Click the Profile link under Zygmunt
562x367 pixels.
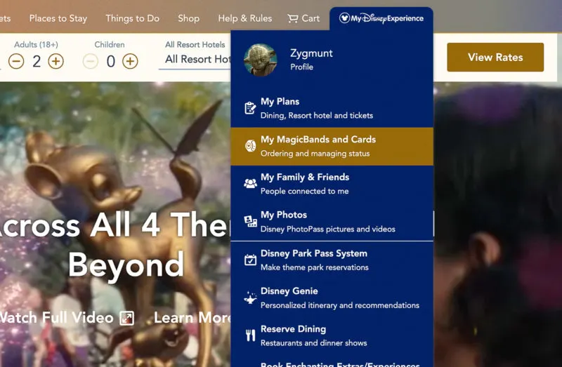click(x=302, y=67)
